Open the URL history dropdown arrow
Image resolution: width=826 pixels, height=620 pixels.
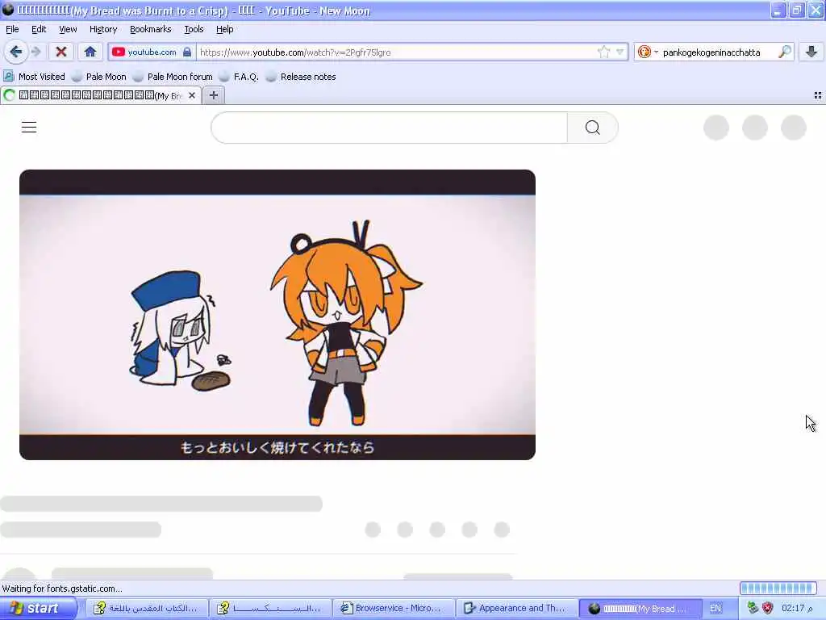(x=620, y=52)
